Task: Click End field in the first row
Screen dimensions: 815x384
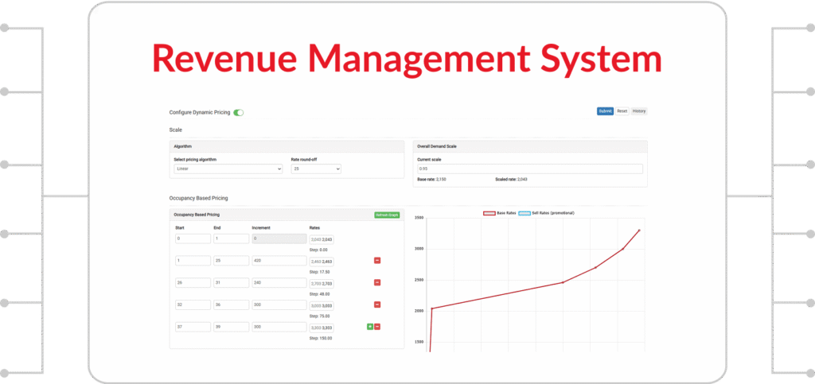Action: pyautogui.click(x=232, y=239)
